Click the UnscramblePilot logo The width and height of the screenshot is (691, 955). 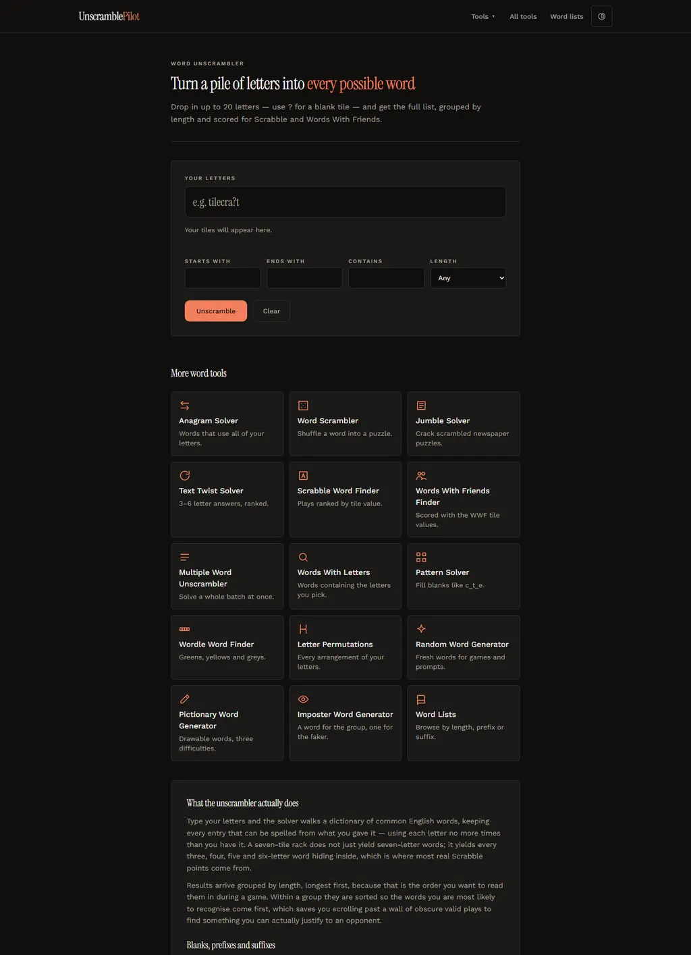coord(109,16)
